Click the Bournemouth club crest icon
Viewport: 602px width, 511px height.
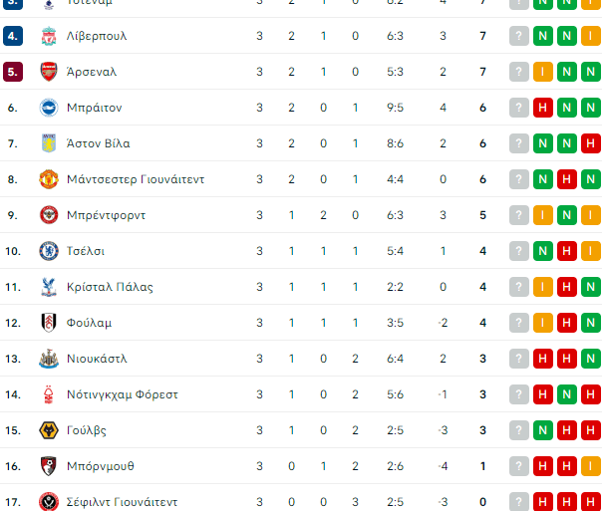(49, 466)
